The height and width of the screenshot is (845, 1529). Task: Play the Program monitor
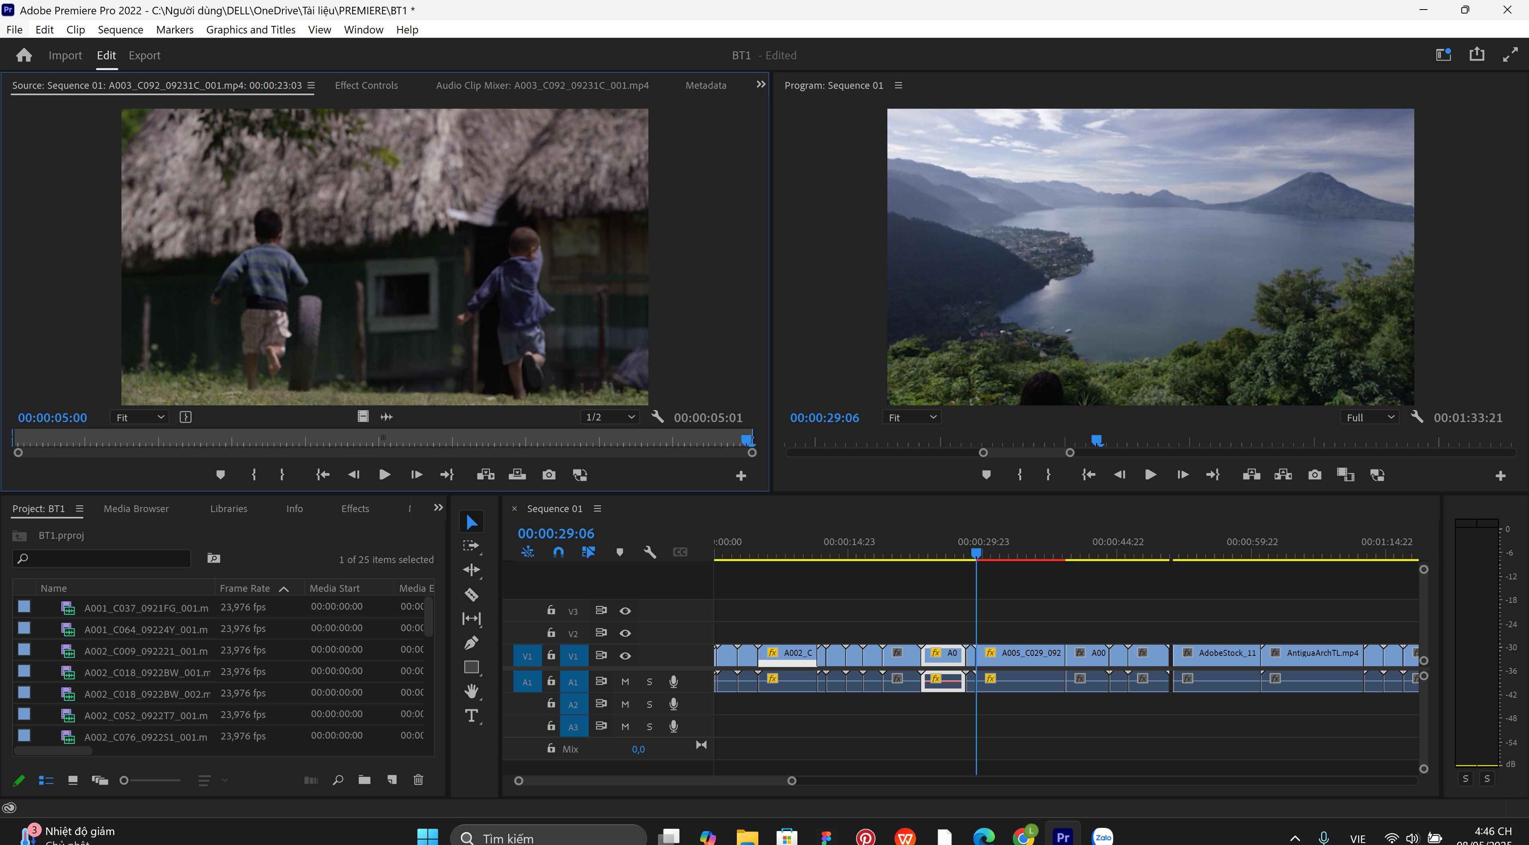tap(1150, 475)
